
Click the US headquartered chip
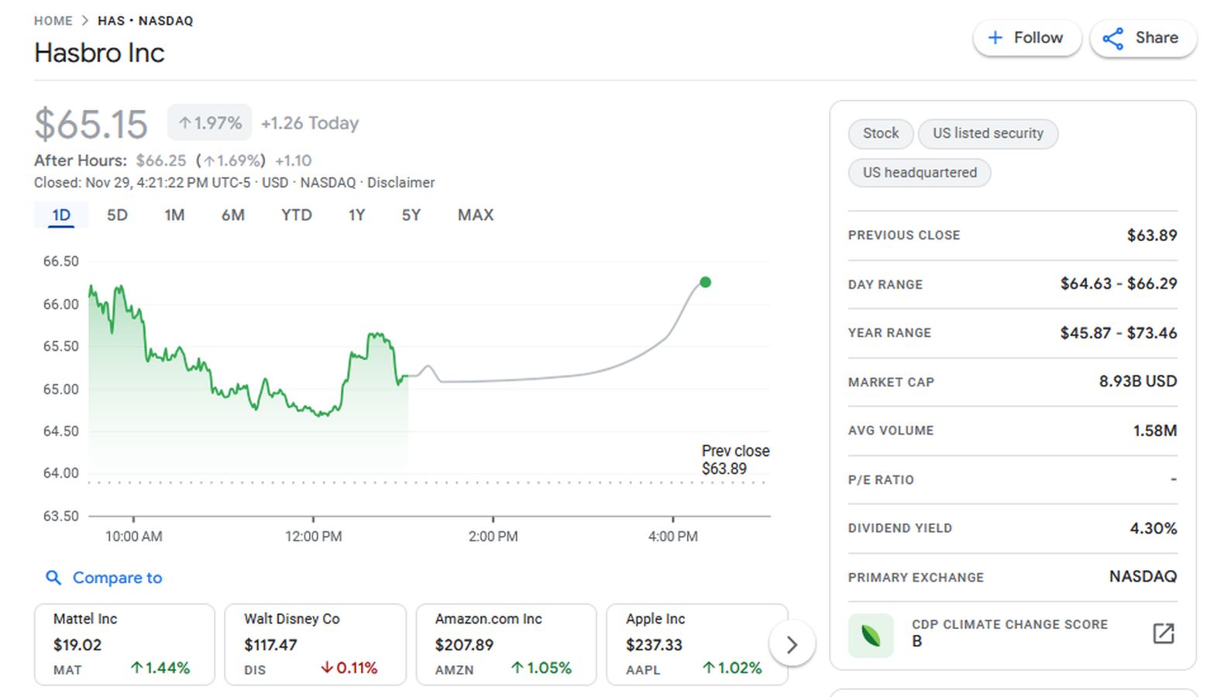point(920,173)
